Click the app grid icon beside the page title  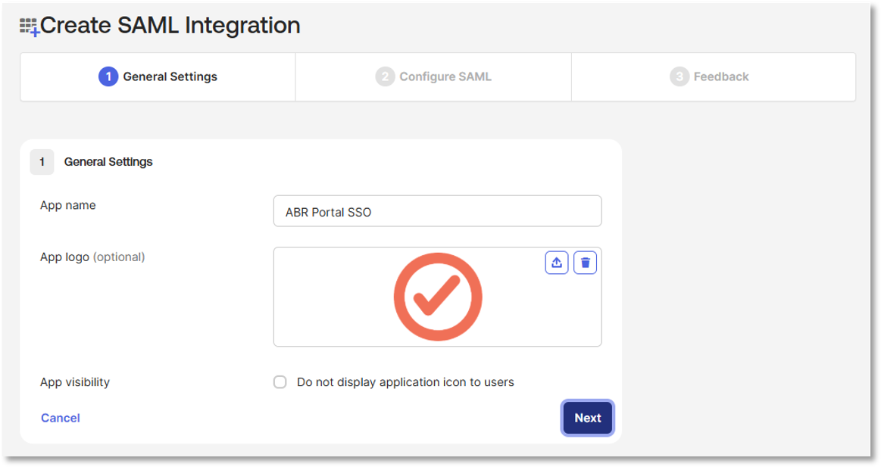click(29, 27)
